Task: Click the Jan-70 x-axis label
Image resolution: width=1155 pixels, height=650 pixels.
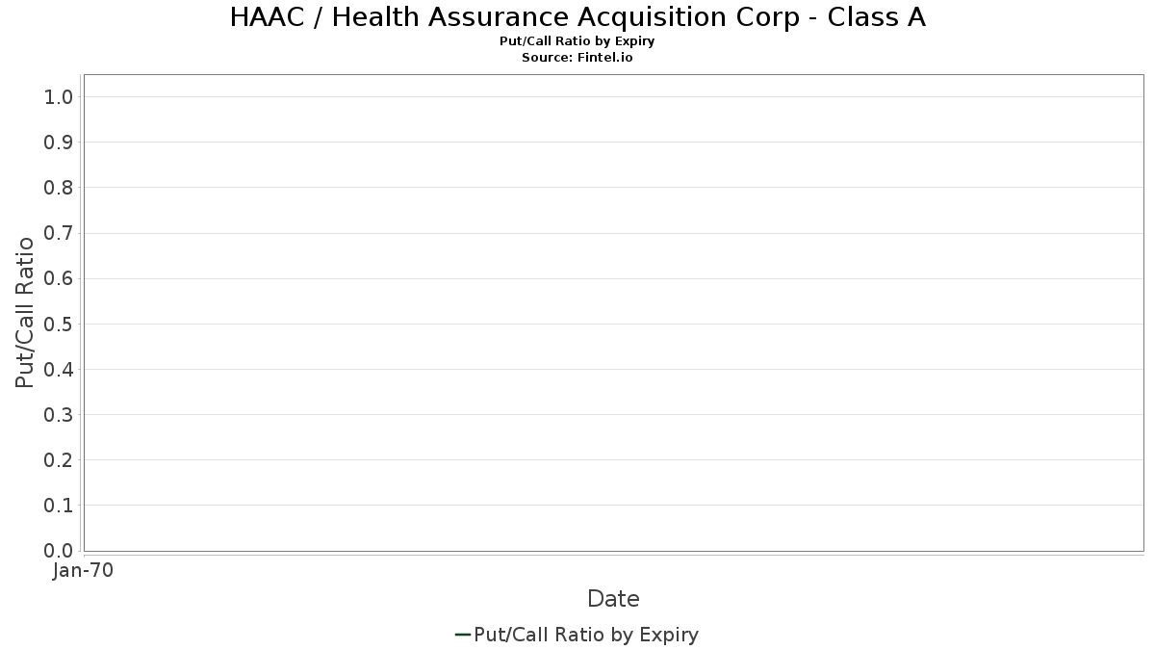Action: click(x=83, y=571)
